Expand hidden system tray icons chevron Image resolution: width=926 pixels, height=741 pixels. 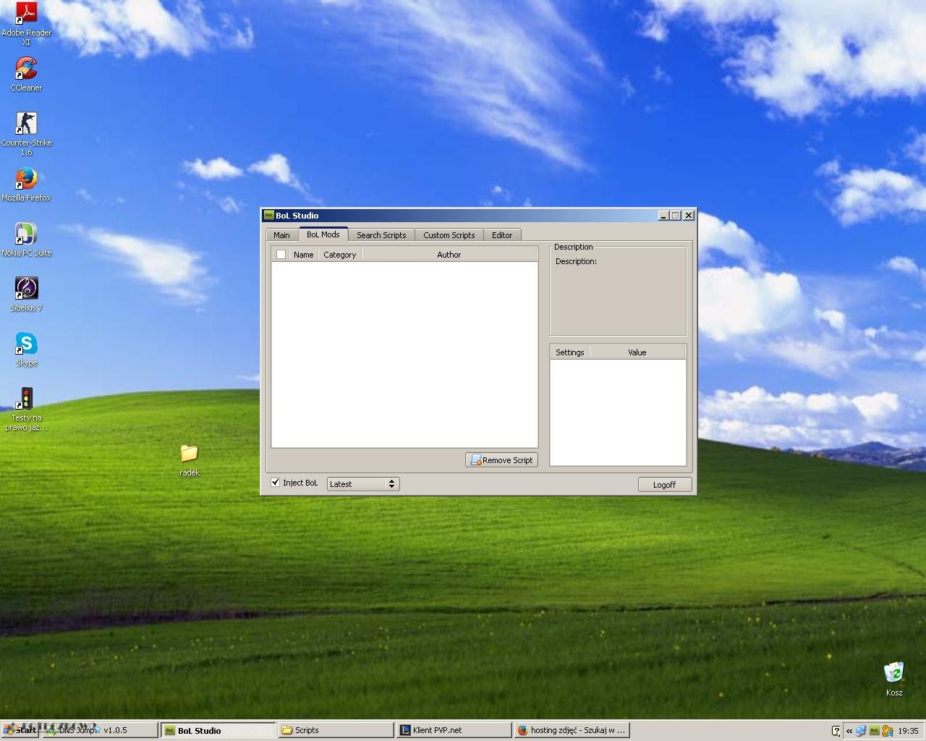[849, 731]
